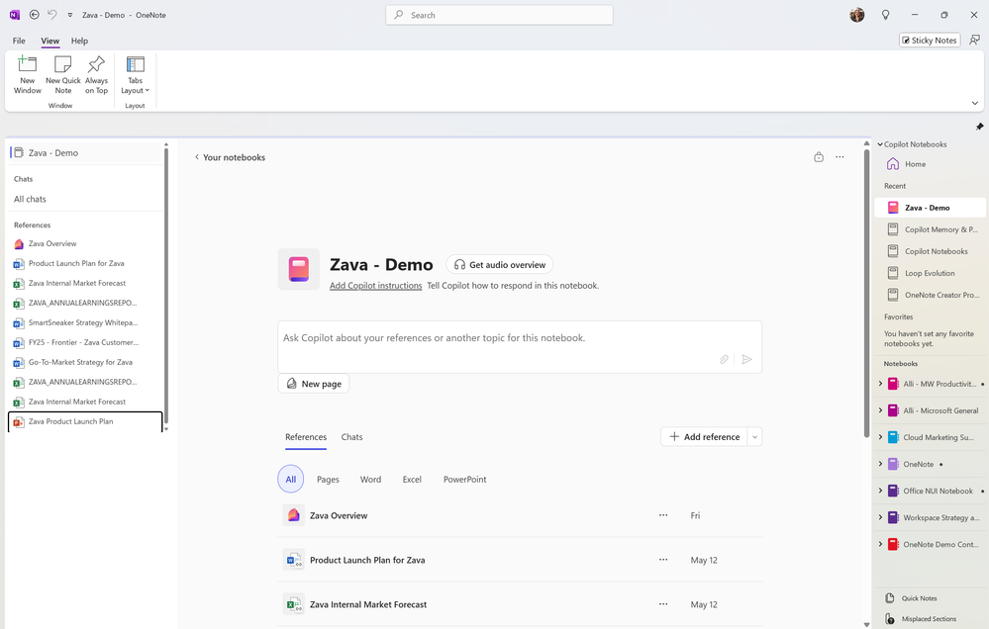Collapse the Copilot Notebooks section
Viewport: 989px width, 629px height.
[x=880, y=144]
